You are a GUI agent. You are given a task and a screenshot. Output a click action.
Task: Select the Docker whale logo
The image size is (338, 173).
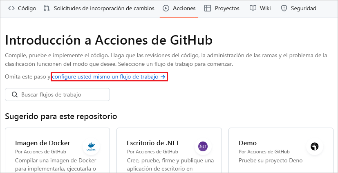91,146
